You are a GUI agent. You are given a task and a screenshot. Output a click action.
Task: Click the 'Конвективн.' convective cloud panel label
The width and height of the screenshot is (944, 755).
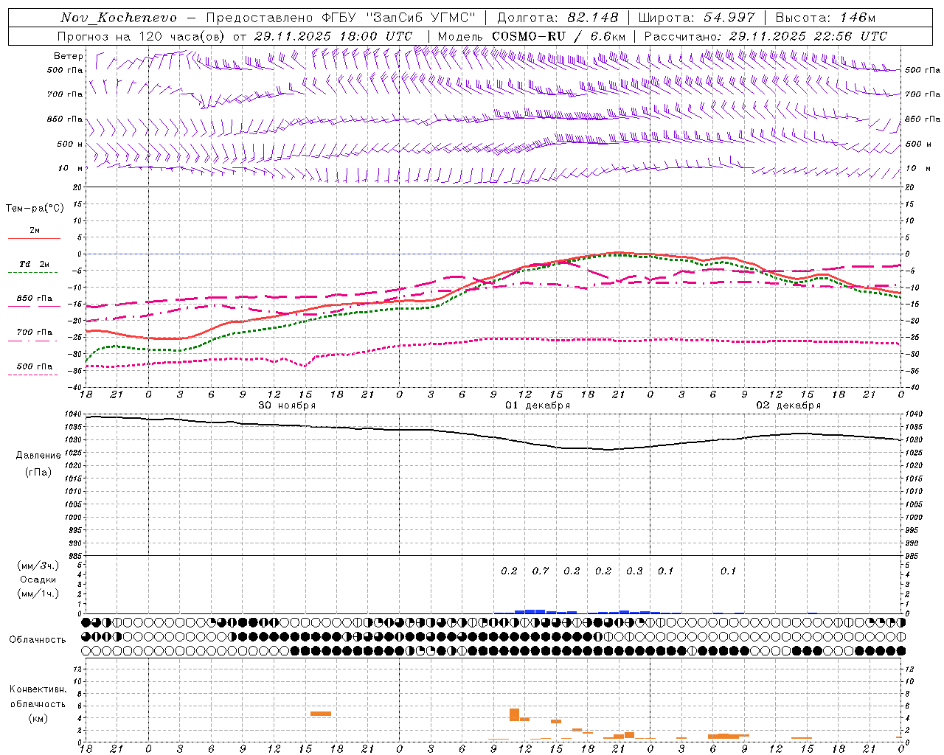coord(38,689)
